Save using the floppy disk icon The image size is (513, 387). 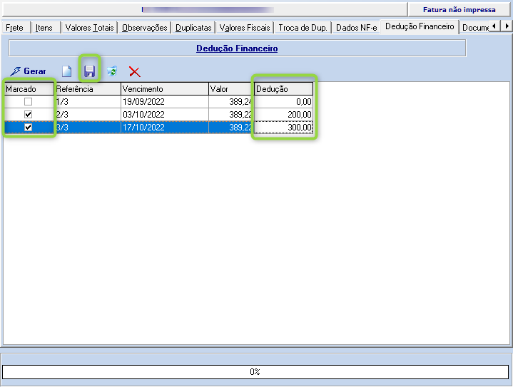tap(89, 71)
